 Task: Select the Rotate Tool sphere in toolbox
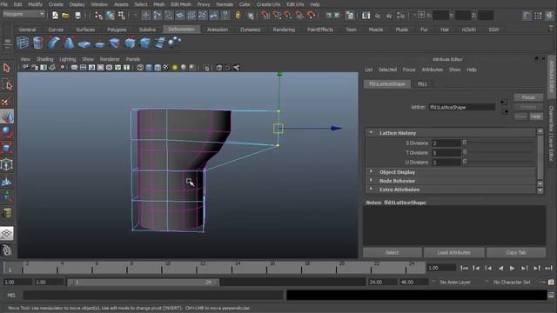[x=7, y=132]
